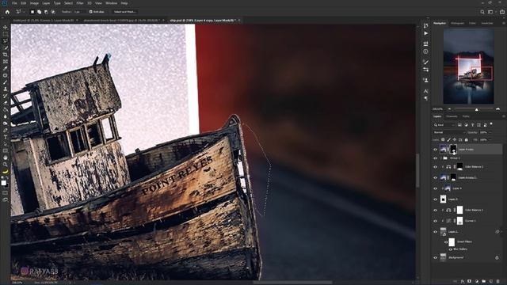Image resolution: width=507 pixels, height=285 pixels.
Task: Open the Image menu
Action: pos(34,3)
